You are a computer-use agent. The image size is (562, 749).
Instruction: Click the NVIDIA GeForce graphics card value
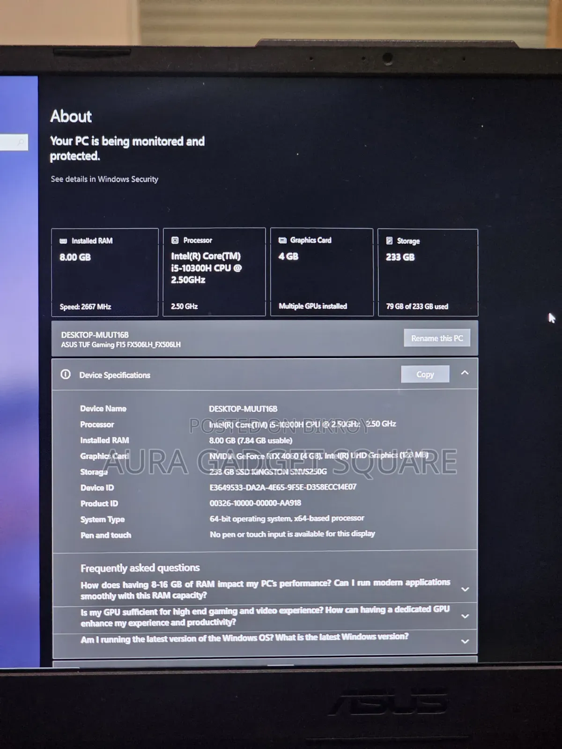coord(318,456)
